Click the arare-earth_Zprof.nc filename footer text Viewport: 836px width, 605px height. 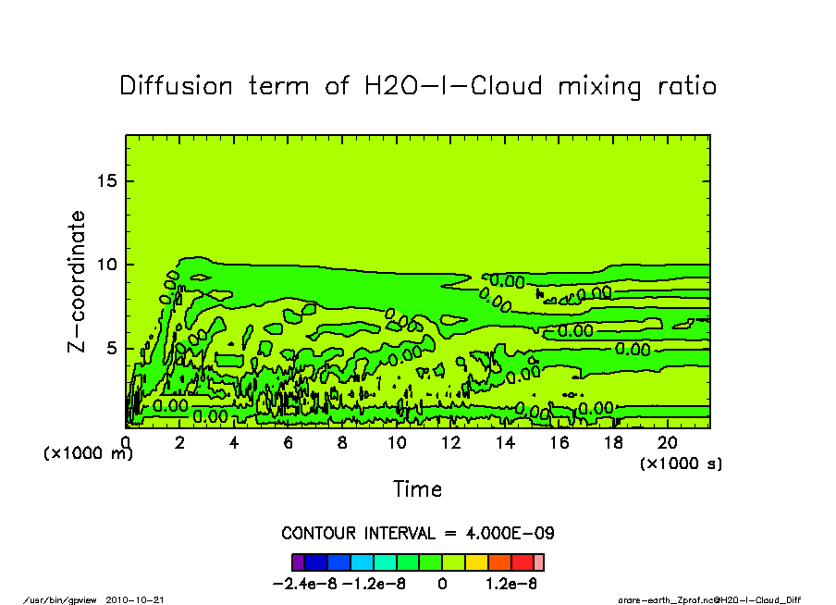click(x=708, y=599)
